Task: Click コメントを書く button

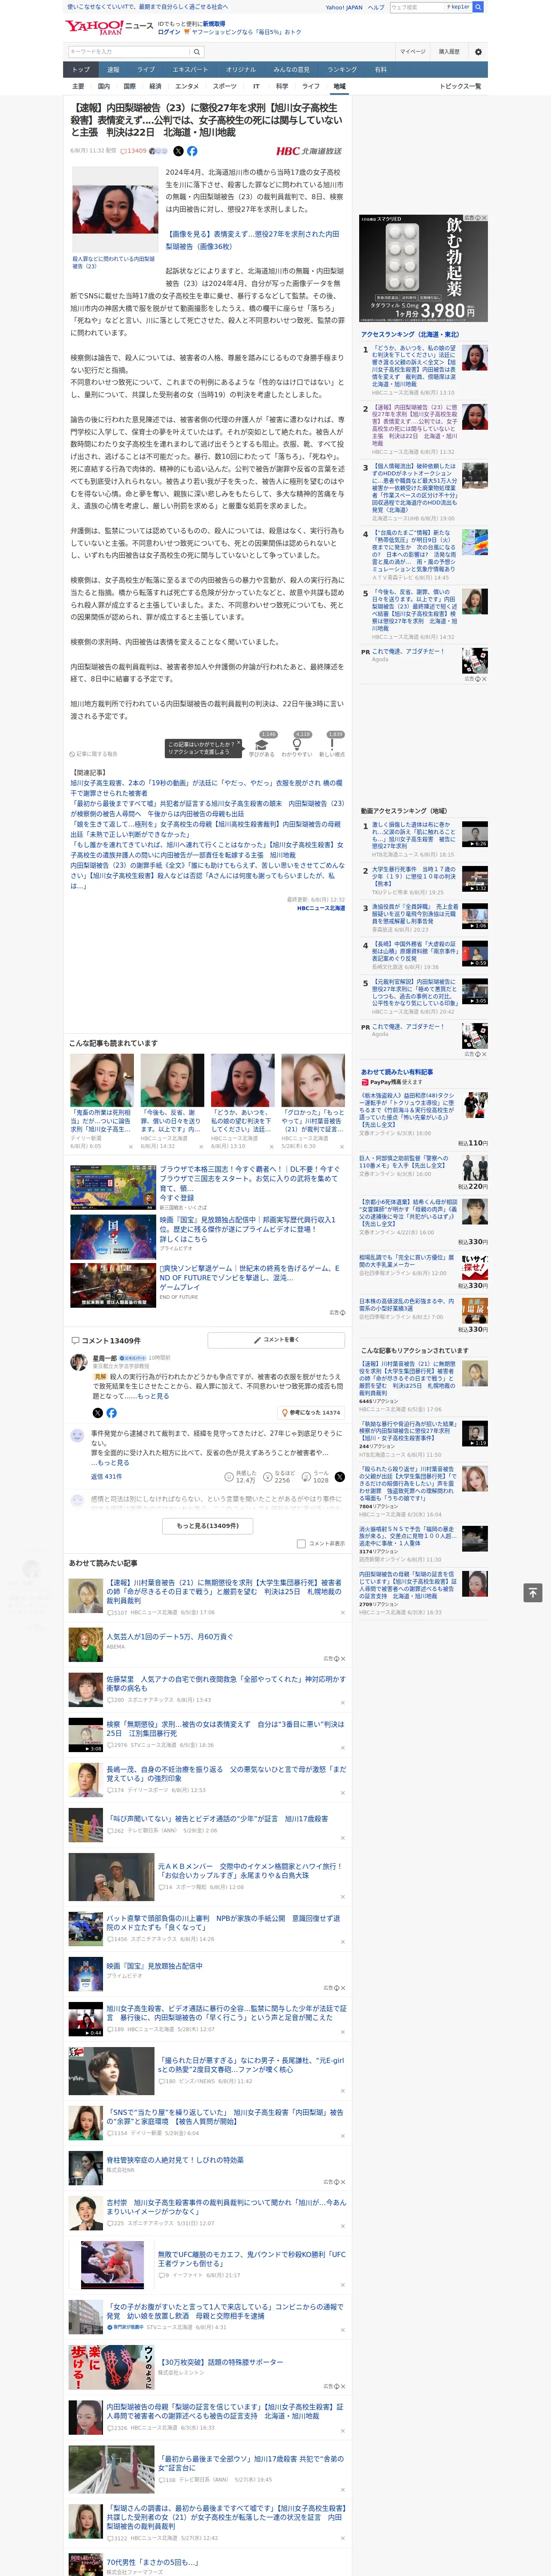Action: [x=276, y=1340]
